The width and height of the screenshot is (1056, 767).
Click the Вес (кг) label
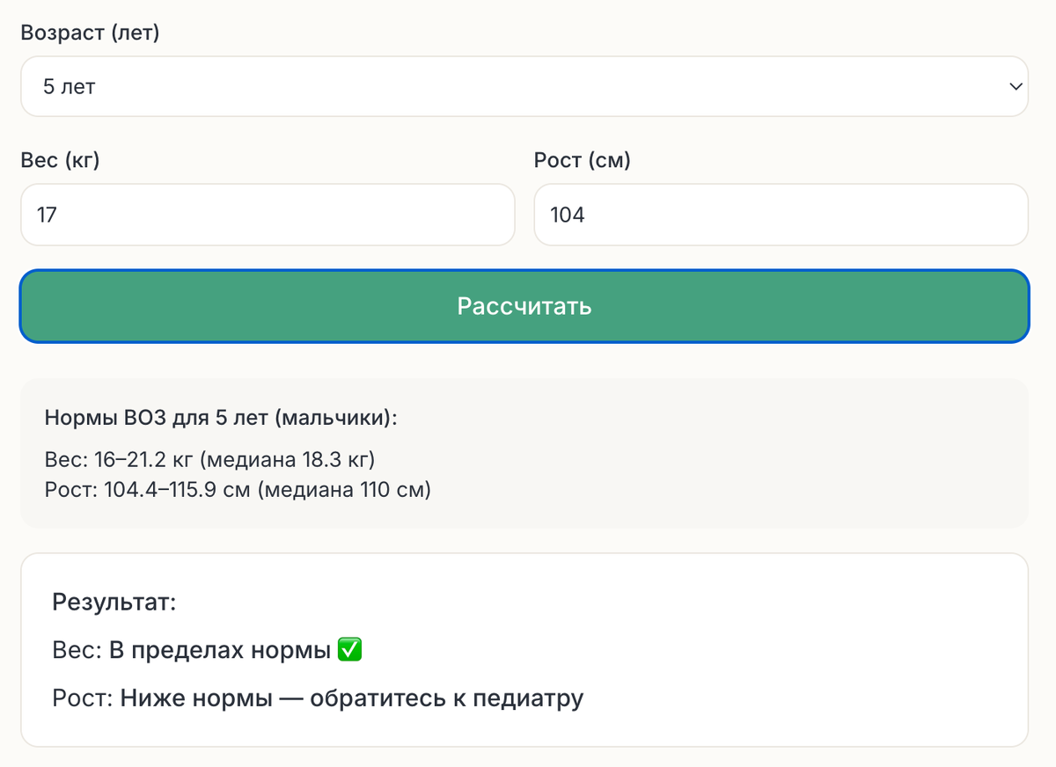(x=61, y=161)
